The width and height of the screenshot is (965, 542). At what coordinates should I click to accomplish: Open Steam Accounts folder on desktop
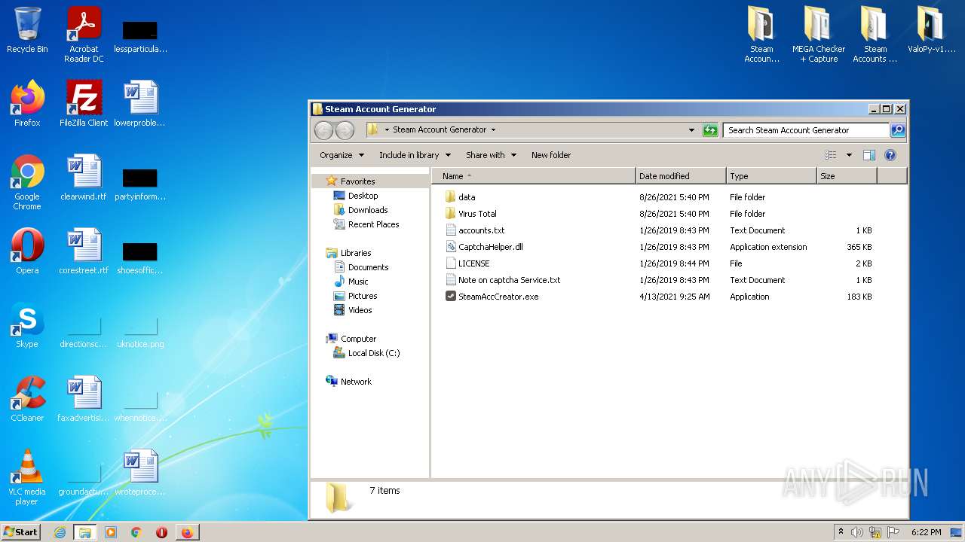pos(875,35)
